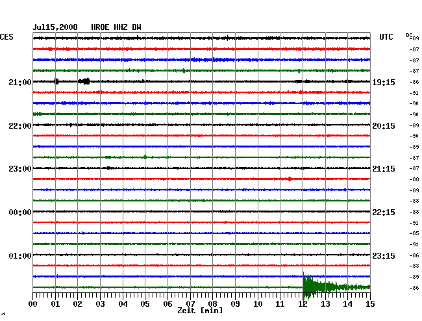This screenshot has width=422, height=321.
Task: Click the network code "BW" in title
Action: click(136, 27)
